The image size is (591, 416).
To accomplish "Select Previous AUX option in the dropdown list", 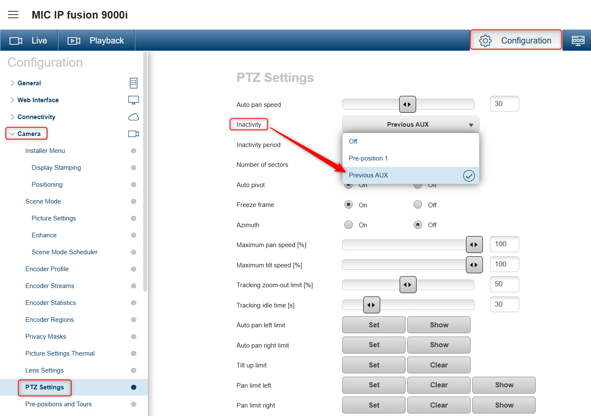I will 411,175.
